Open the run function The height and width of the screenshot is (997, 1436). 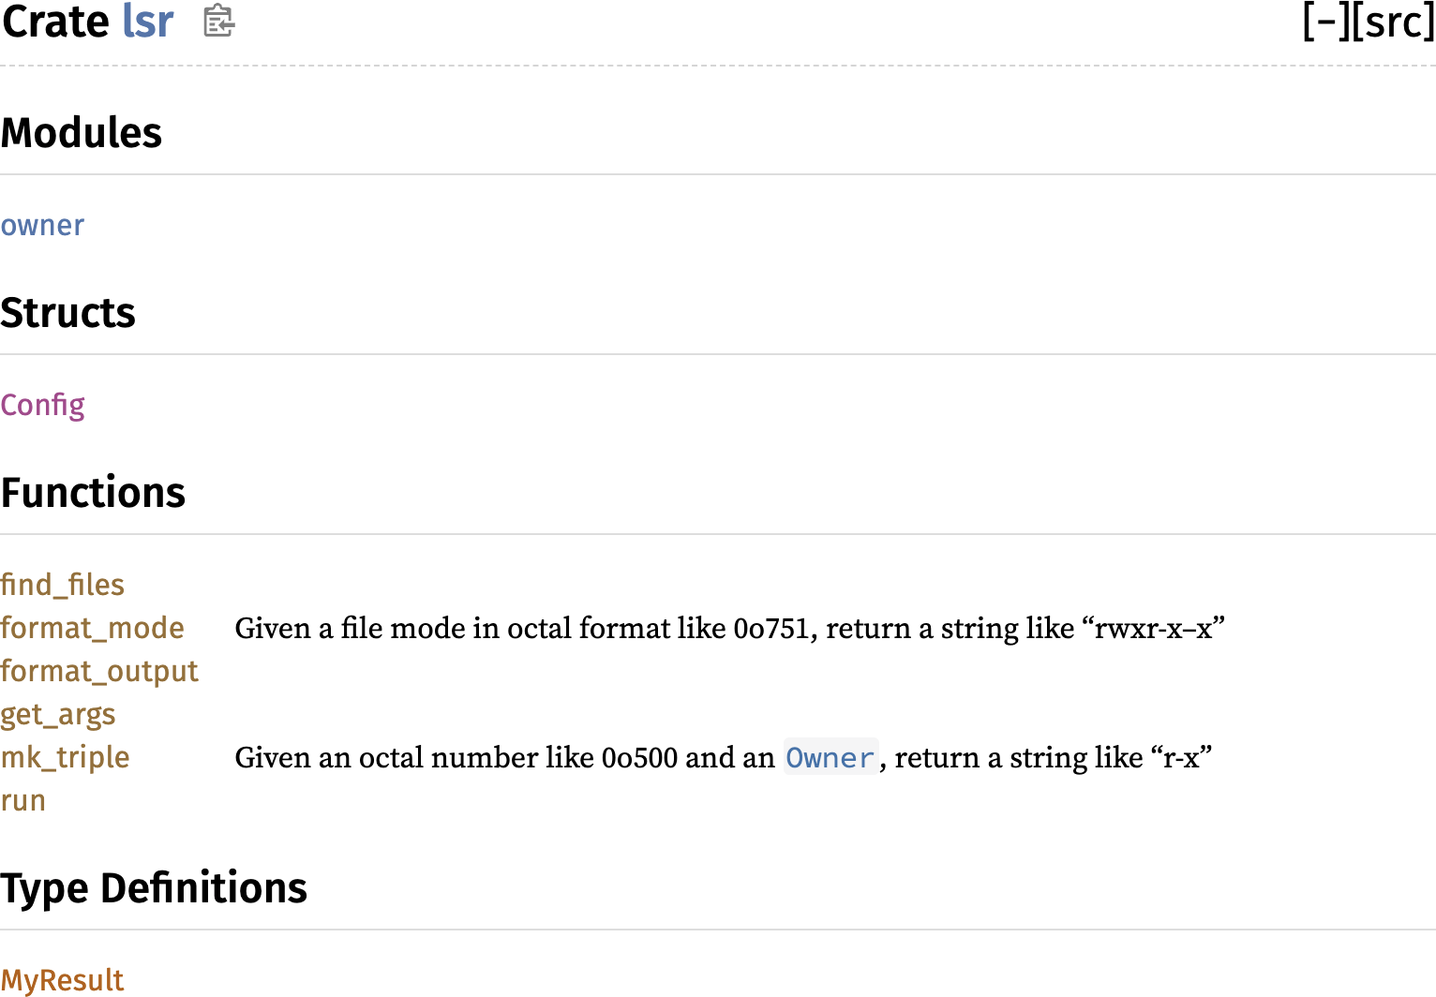(x=22, y=801)
